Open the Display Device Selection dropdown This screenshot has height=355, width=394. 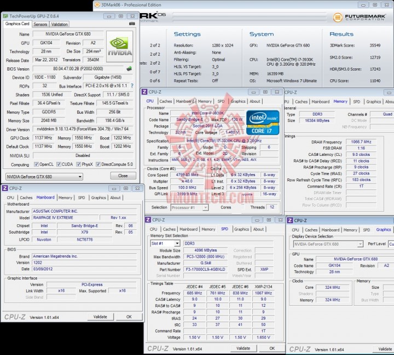(328, 244)
